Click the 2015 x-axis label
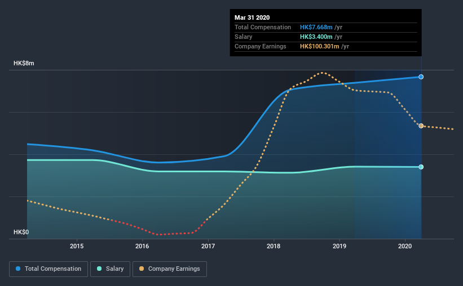The height and width of the screenshot is (286, 463). (x=77, y=246)
